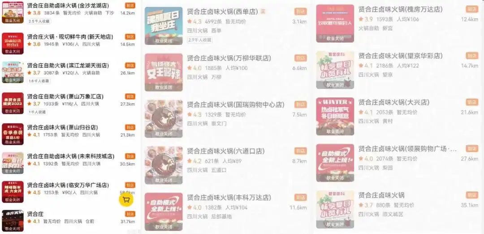Open 贤合庄火锅·现切鲜牛肉(新天地店) title
Image resolution: width=484 pixels, height=234 pixels.
click(70, 37)
